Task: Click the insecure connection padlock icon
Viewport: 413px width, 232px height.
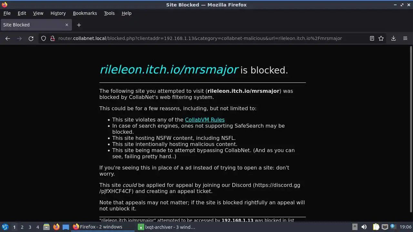Action: tap(53, 38)
